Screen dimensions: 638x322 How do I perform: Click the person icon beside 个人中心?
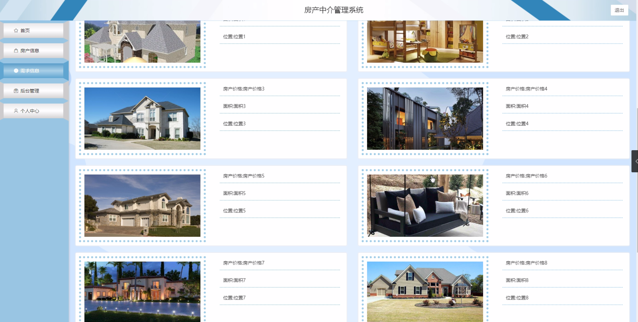pos(16,111)
